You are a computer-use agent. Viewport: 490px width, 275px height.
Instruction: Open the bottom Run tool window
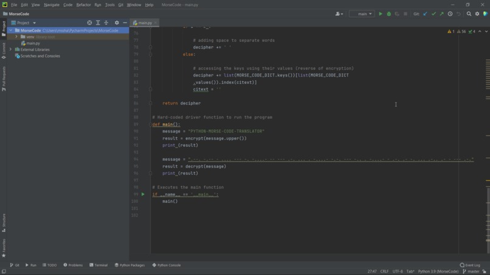pos(31,265)
